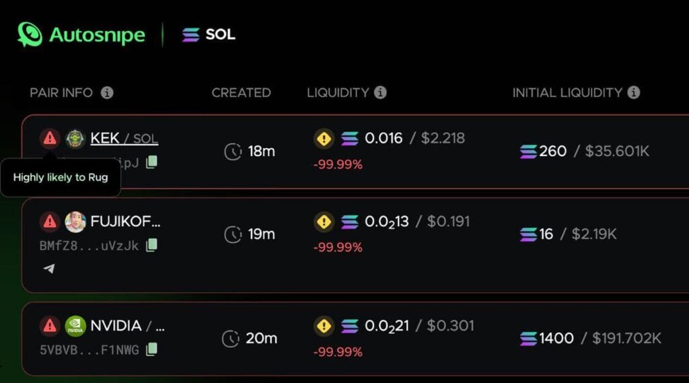The width and height of the screenshot is (689, 383).
Task: Click the NVIDIA token logo thumbnail
Action: click(75, 326)
